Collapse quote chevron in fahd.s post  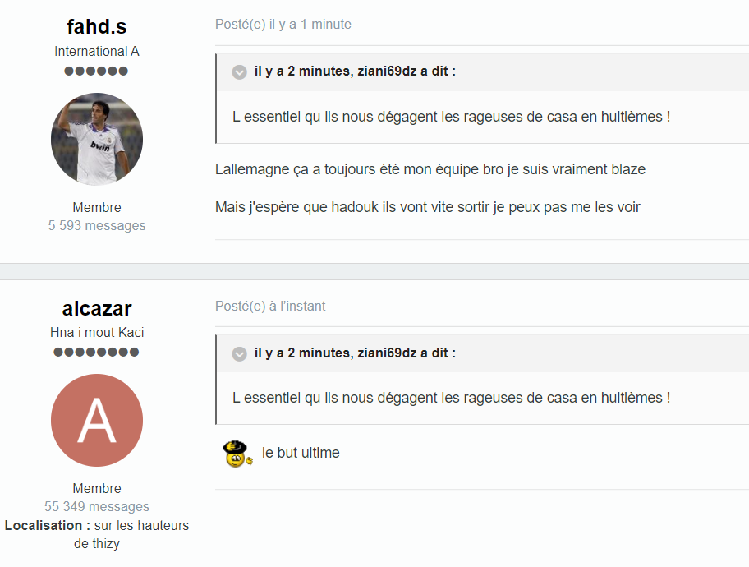239,72
